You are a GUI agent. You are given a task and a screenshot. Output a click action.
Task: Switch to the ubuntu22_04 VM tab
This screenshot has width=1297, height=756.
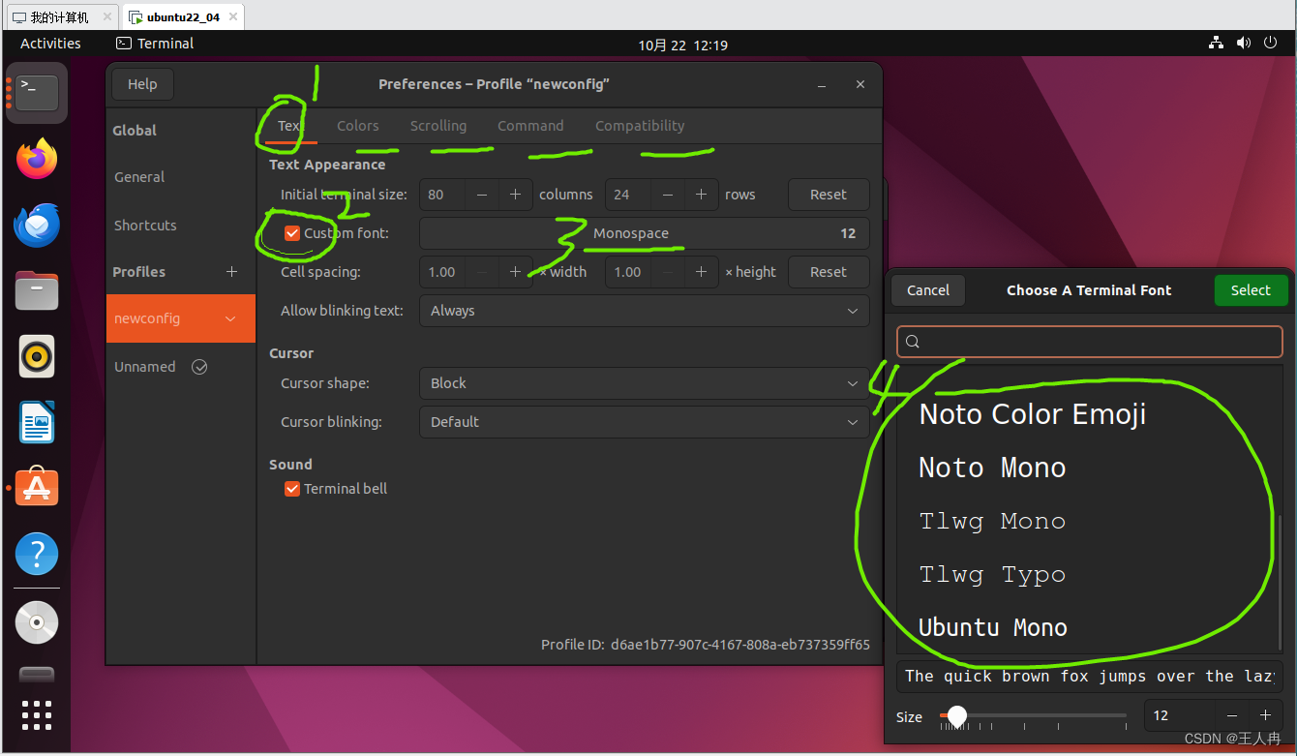(x=183, y=16)
